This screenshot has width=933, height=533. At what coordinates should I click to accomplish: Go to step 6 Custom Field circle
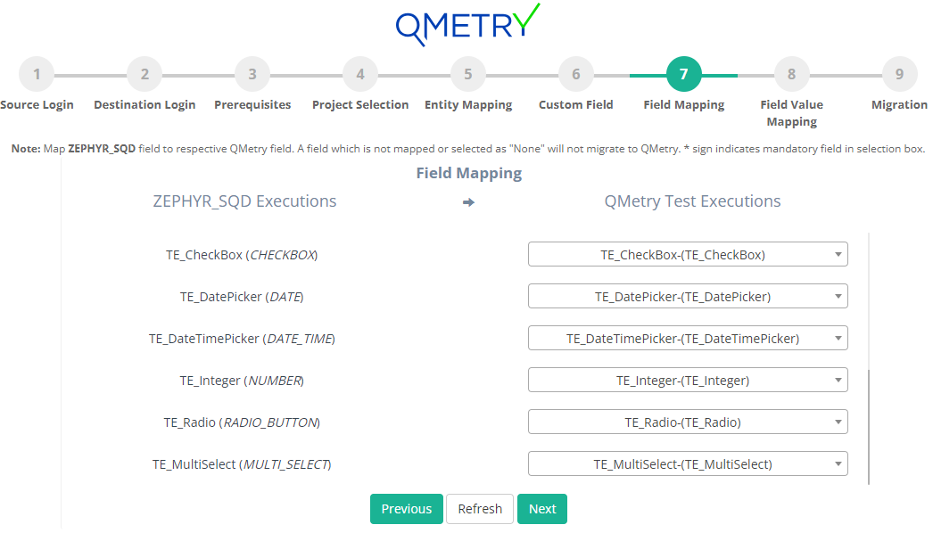(x=576, y=74)
